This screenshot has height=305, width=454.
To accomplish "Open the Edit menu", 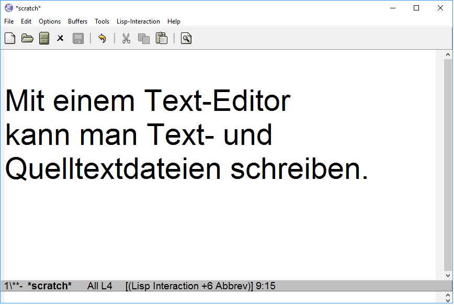I will point(26,21).
